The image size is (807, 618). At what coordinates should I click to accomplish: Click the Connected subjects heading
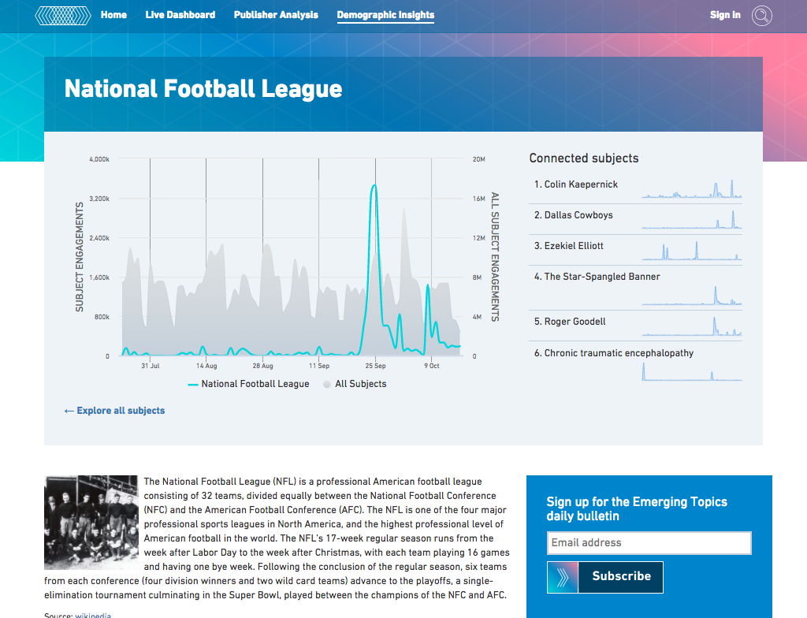(584, 158)
